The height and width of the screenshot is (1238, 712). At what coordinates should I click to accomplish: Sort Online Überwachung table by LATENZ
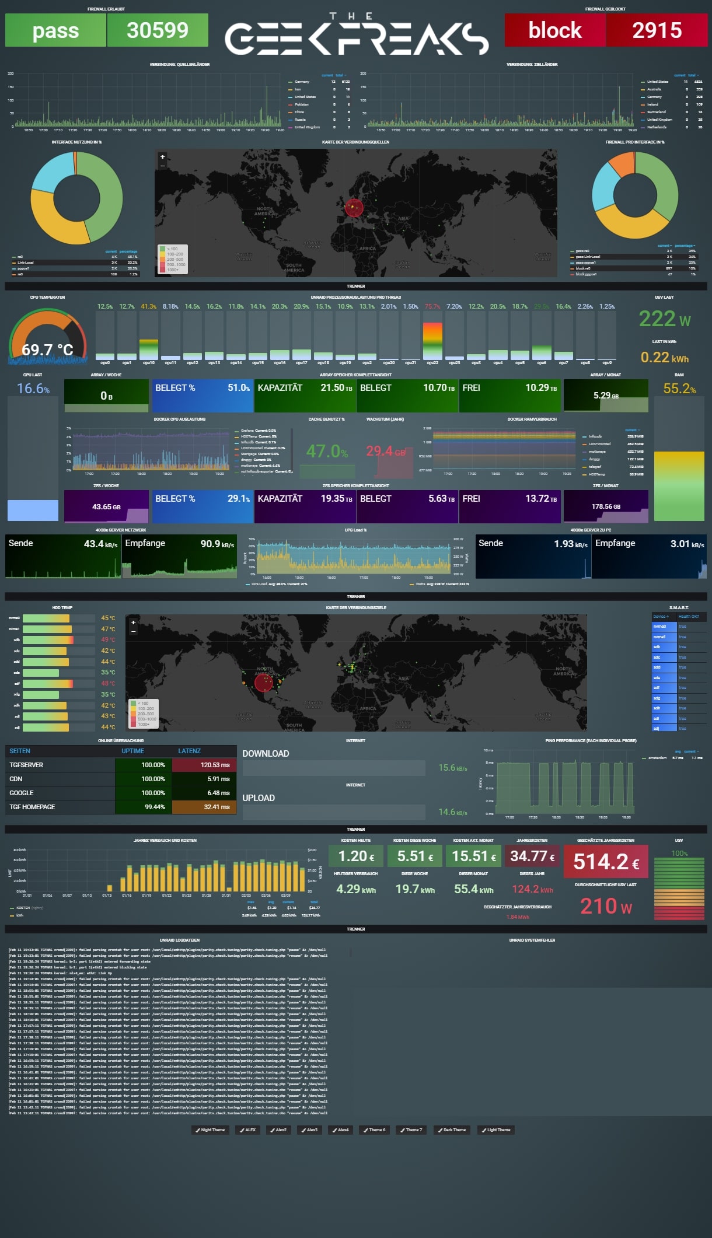pos(189,751)
